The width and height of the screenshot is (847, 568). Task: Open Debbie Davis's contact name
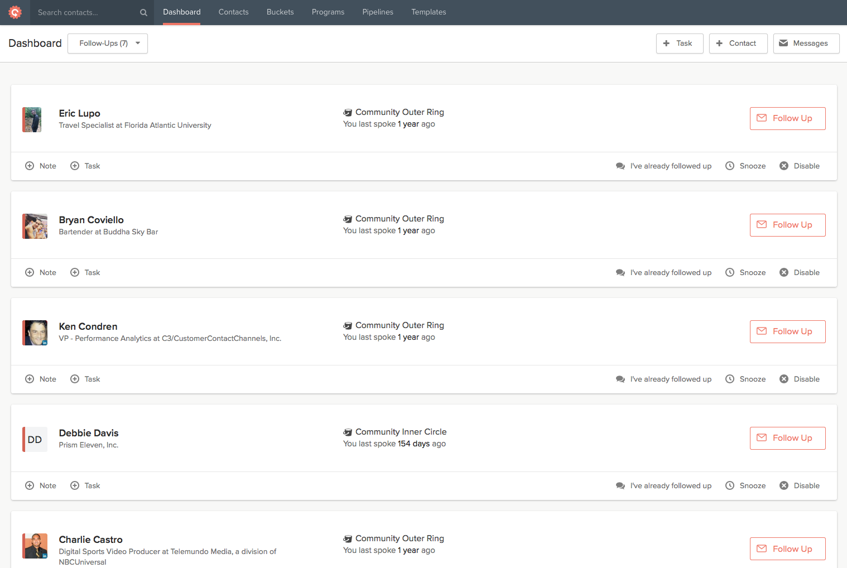point(89,433)
